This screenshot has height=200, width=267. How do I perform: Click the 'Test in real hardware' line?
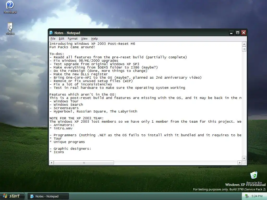[117, 88]
